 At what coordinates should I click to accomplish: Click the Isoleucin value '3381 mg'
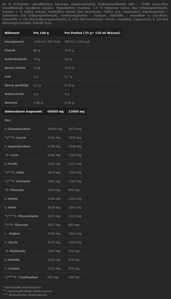[54, 181]
